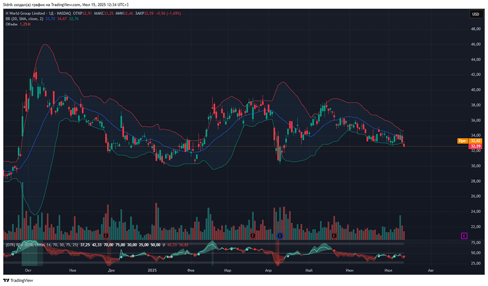Click the purple upcoming earnings E marker

464,236
